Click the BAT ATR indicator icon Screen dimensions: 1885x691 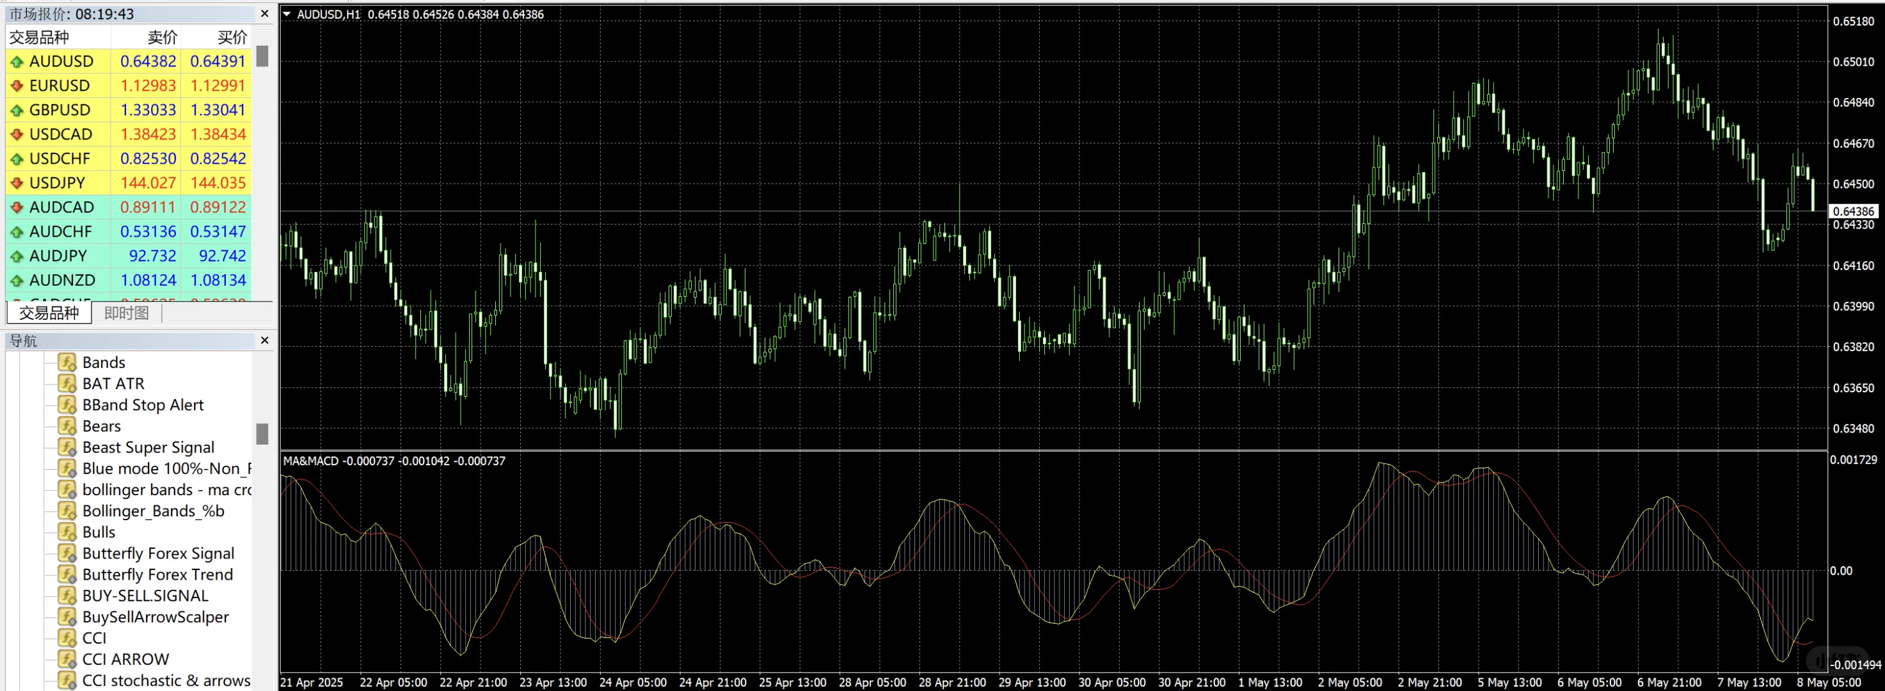click(x=67, y=383)
